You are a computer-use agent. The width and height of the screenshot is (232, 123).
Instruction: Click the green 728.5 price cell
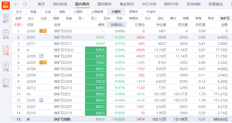[96, 63]
